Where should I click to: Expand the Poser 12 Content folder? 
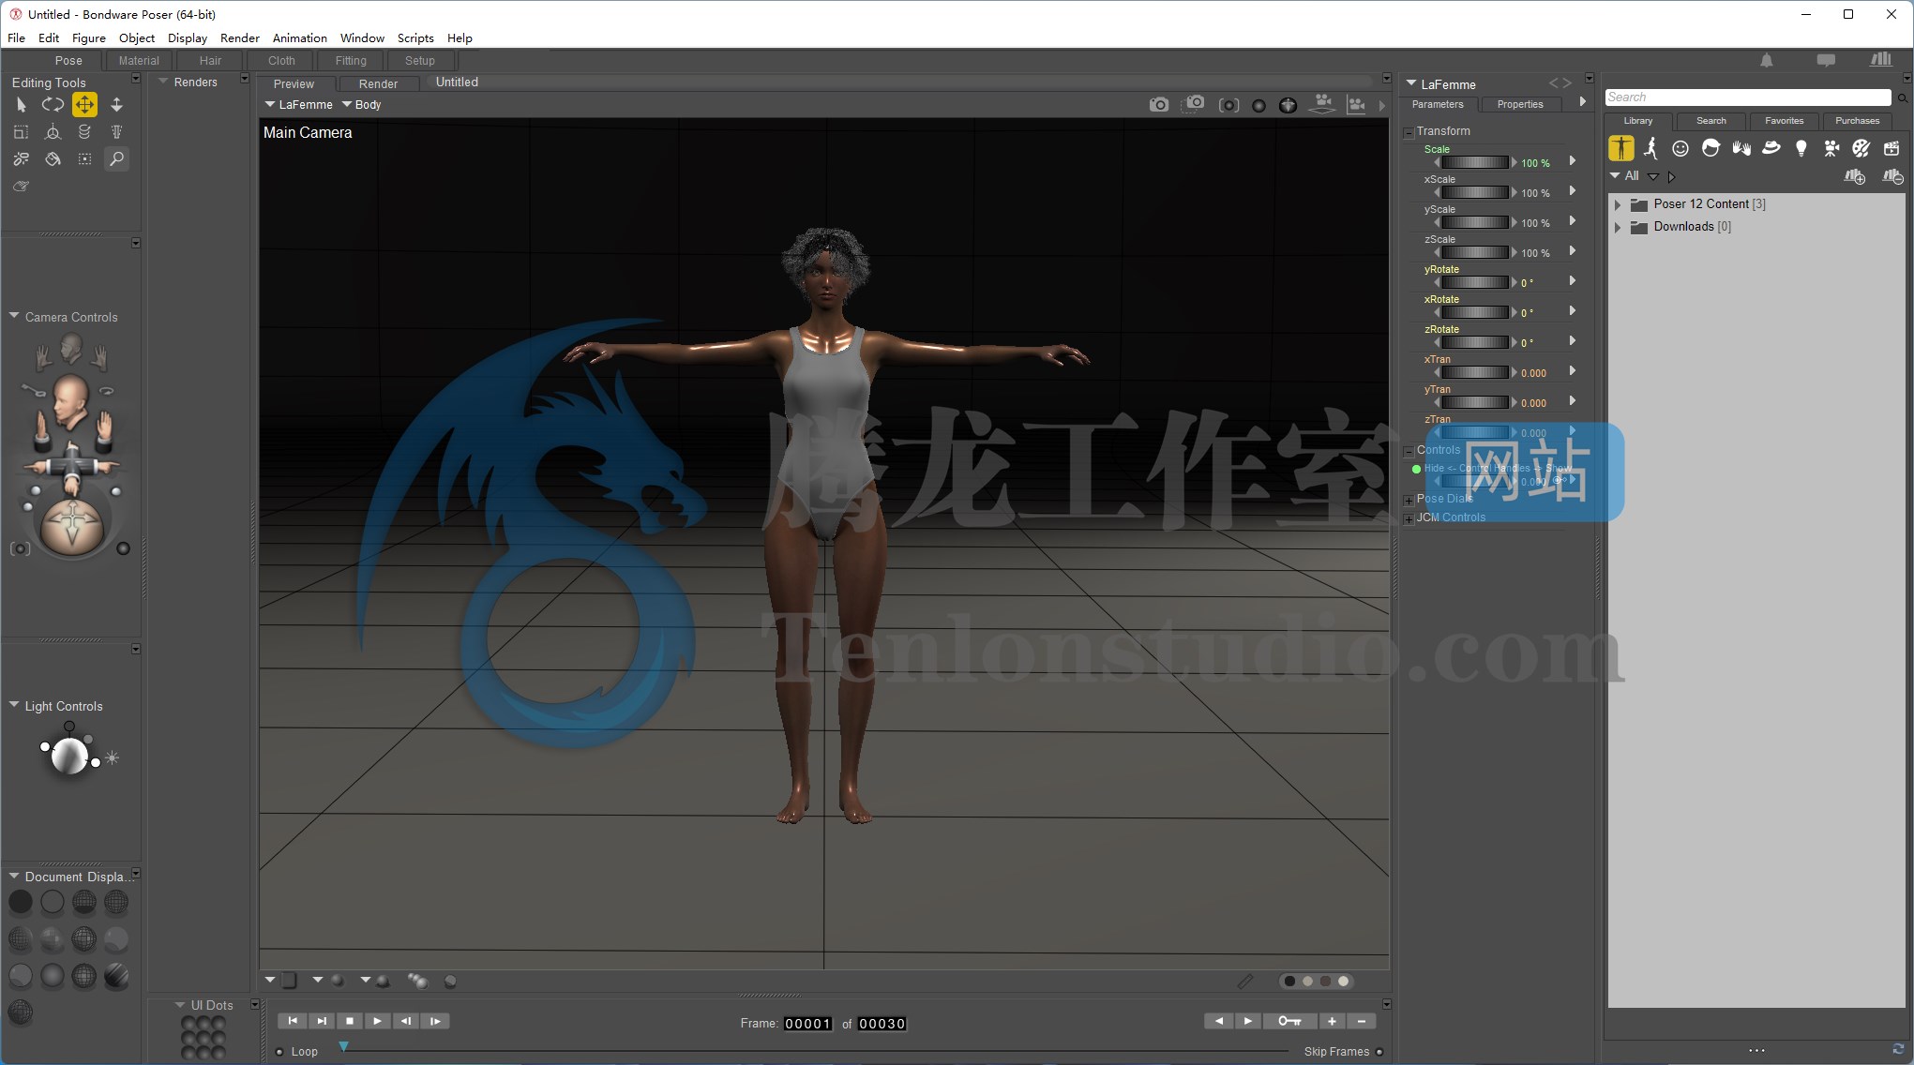click(1618, 204)
